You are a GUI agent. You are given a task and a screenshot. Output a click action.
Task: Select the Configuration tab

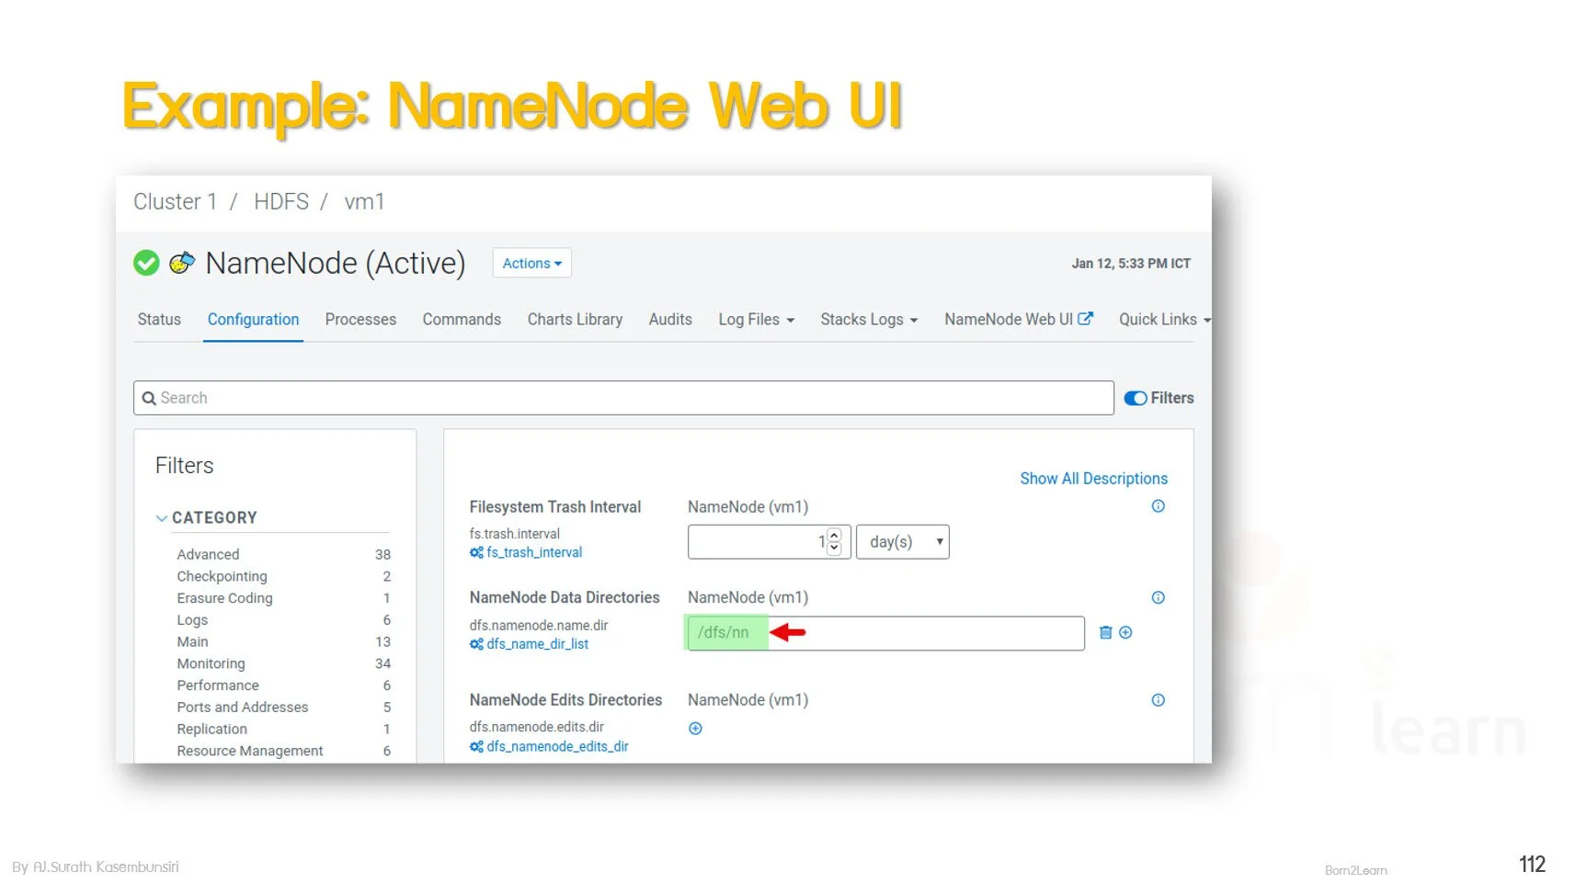tap(253, 319)
